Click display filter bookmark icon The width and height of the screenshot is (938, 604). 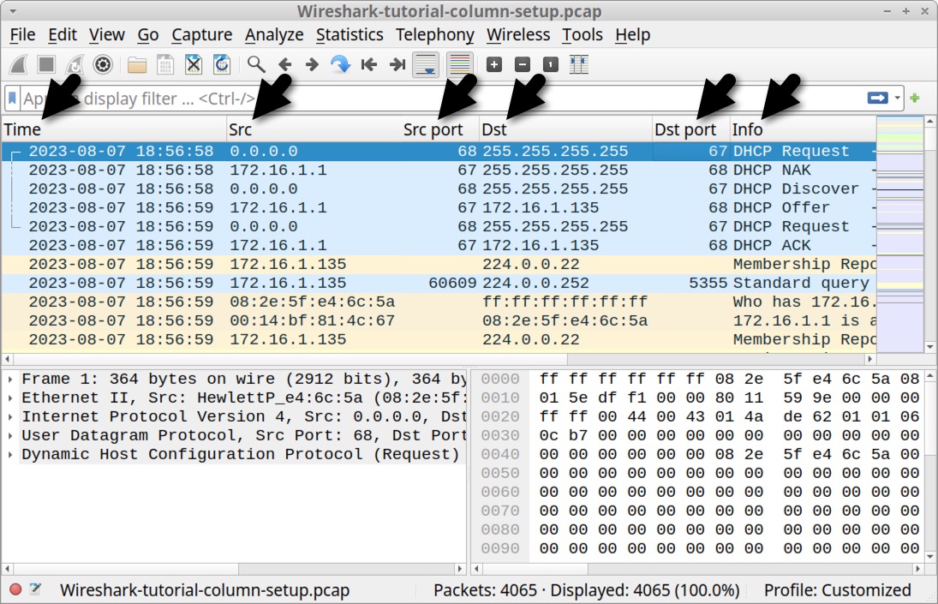(x=12, y=98)
